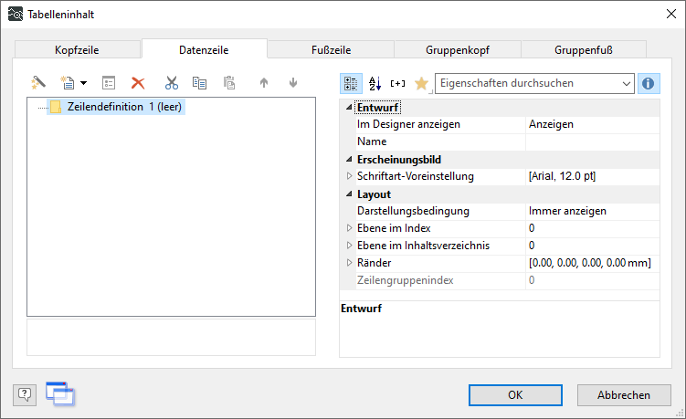Screen dimensions: 686x419
Task: Click the Abbrechen button
Action: tap(624, 395)
